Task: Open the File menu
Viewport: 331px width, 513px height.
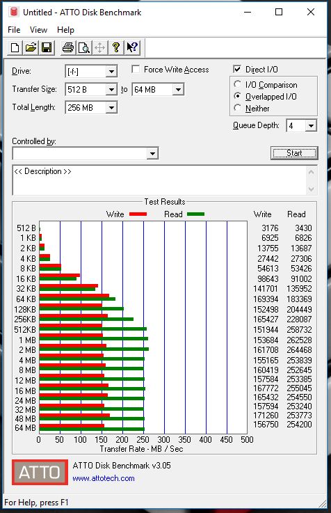Action: (14, 30)
